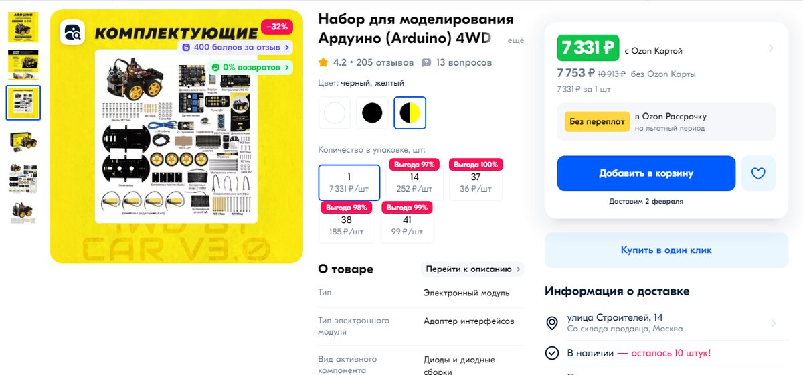Click the availability checkmark icon
The height and width of the screenshot is (375, 803).
click(552, 353)
